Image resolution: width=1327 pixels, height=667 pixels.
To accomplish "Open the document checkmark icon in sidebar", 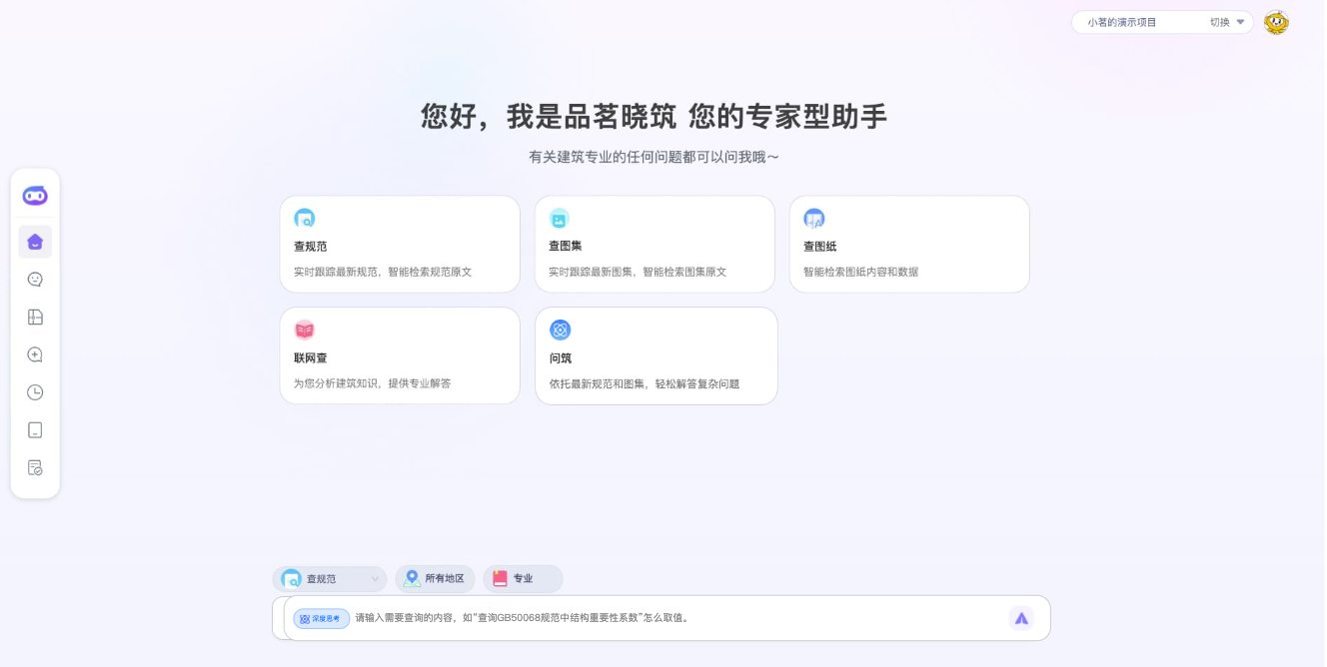I will tap(35, 467).
